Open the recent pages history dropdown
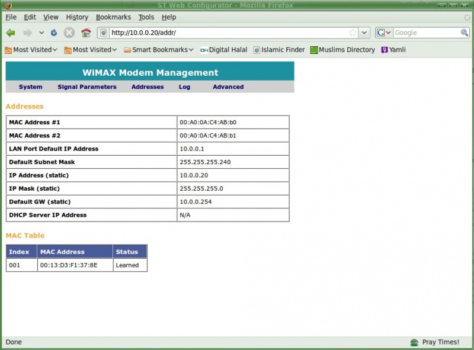 coord(41,33)
